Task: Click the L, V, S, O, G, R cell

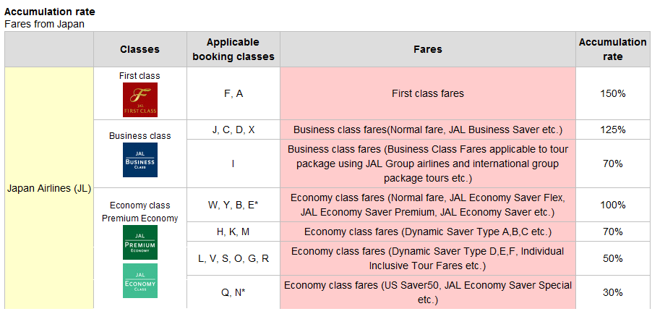Action: pyautogui.click(x=233, y=258)
